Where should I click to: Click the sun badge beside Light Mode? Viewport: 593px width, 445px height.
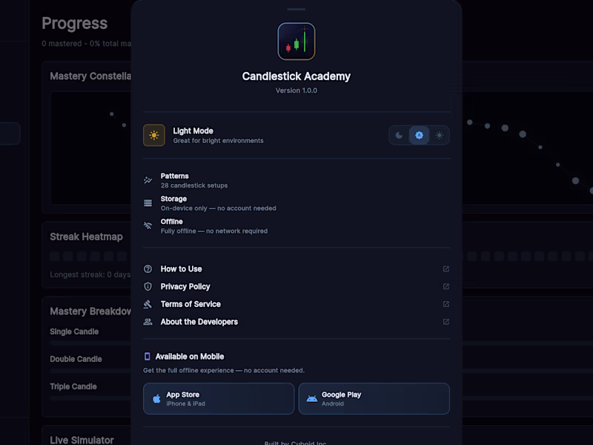(x=154, y=135)
